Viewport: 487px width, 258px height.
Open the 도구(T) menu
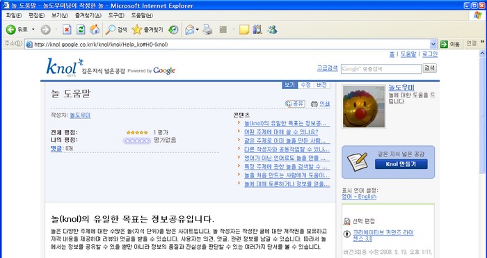pos(116,15)
